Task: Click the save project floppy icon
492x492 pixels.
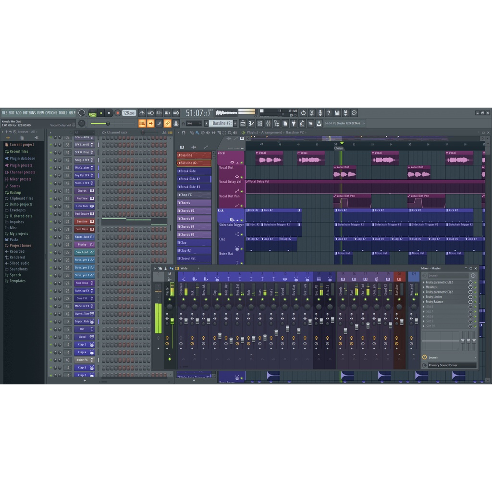Action: pyautogui.click(x=337, y=113)
